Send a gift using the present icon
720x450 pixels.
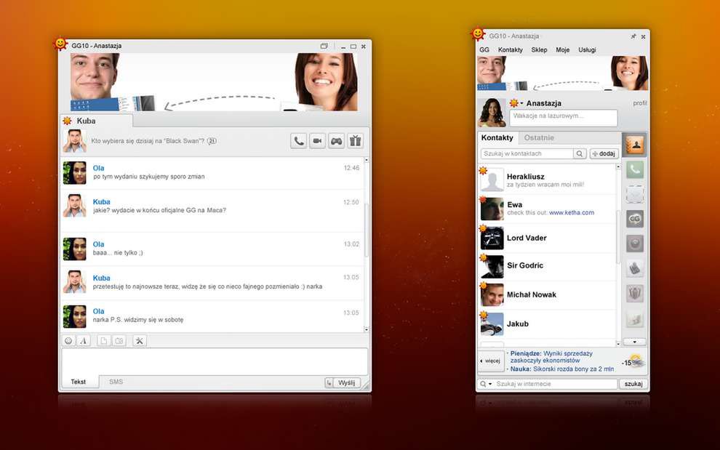355,141
